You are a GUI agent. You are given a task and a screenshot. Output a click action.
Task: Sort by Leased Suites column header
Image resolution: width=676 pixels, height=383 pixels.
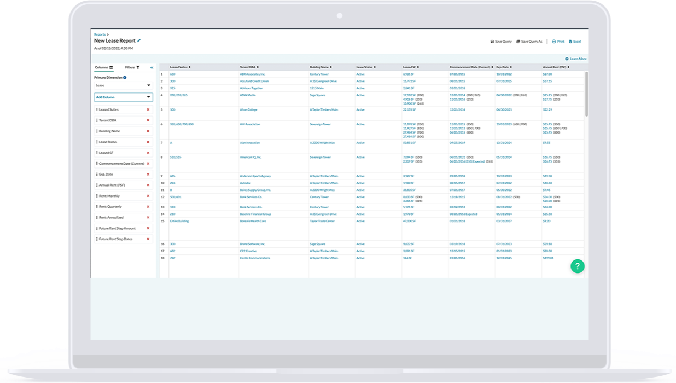coord(180,67)
